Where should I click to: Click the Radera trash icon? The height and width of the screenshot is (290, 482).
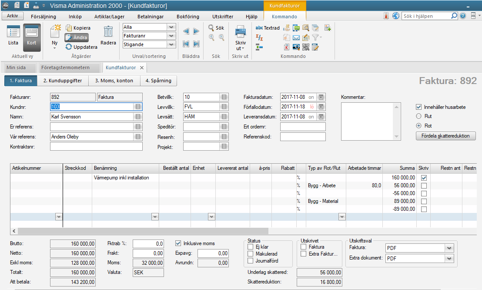tap(108, 32)
